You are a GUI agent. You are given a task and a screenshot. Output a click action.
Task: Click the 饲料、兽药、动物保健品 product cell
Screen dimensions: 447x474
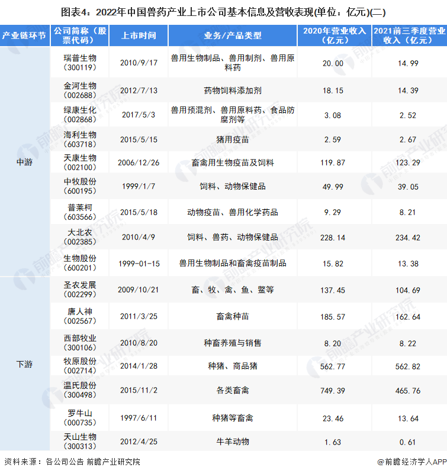click(233, 237)
